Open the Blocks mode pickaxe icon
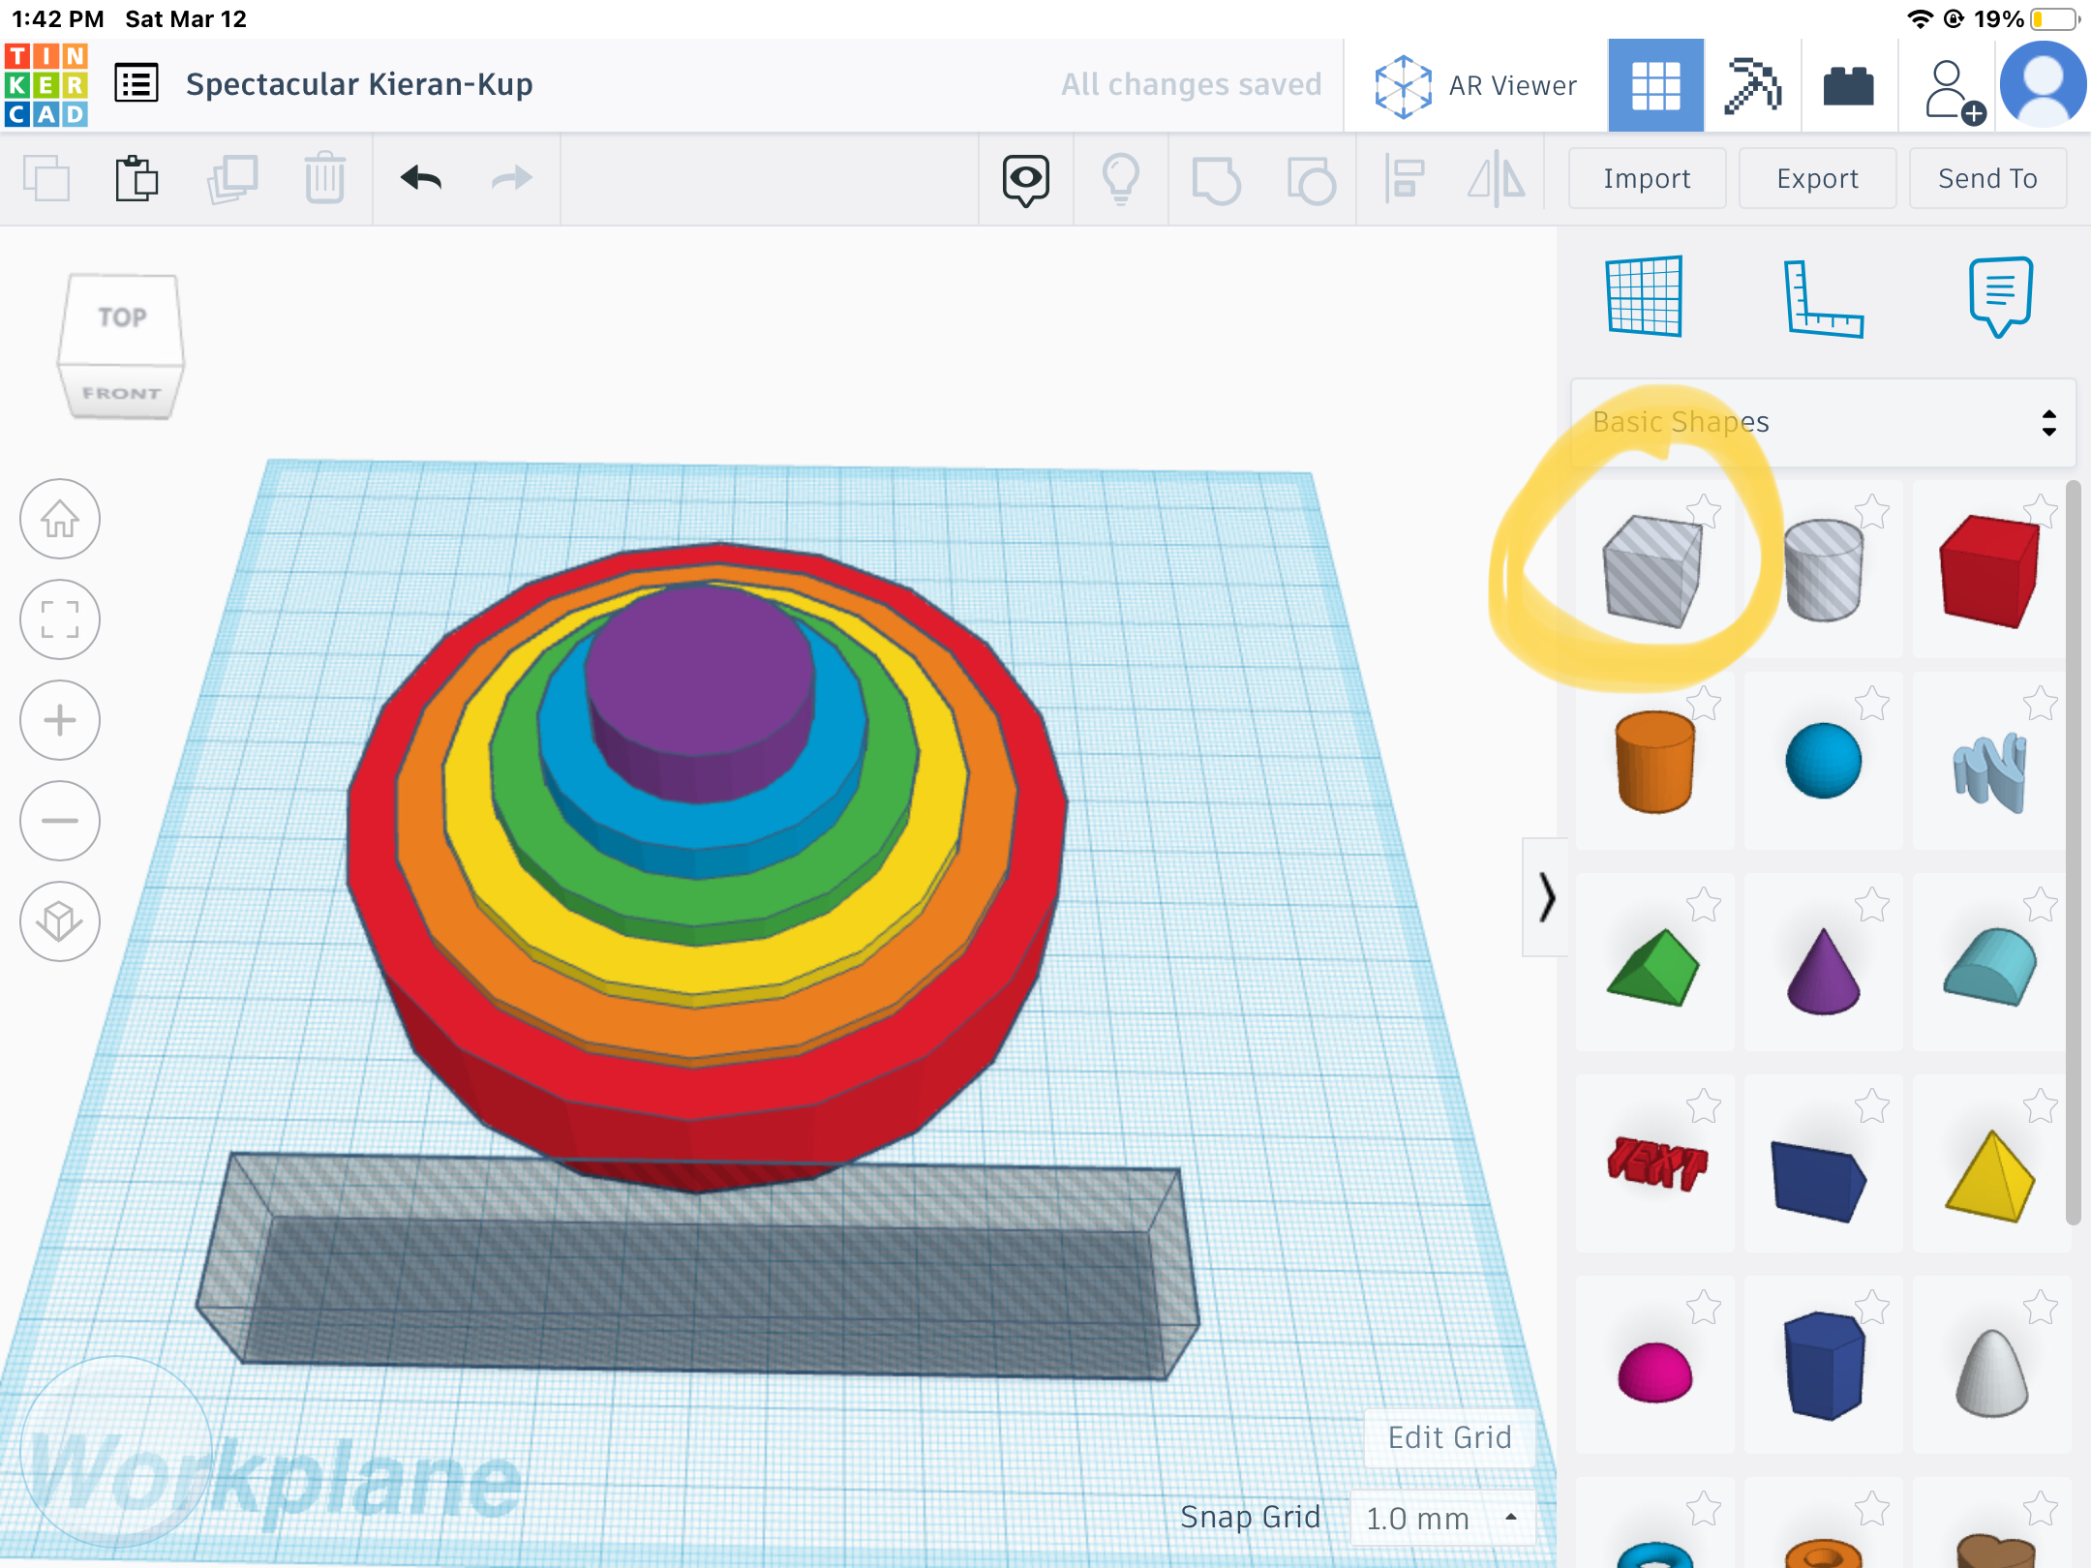Screen dimensions: 2091x1568 pos(1752,85)
